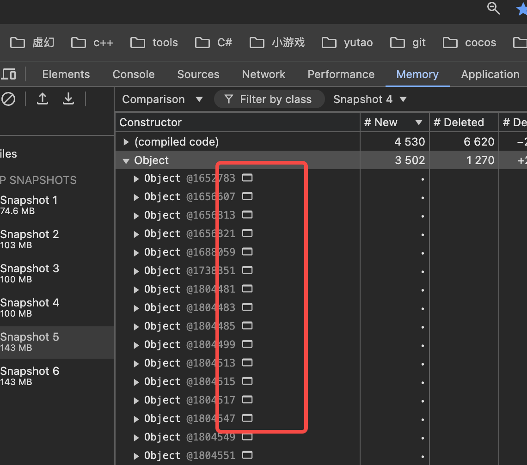The width and height of the screenshot is (527, 465).
Task: Open the cocos bookmarks folder
Action: (x=470, y=43)
